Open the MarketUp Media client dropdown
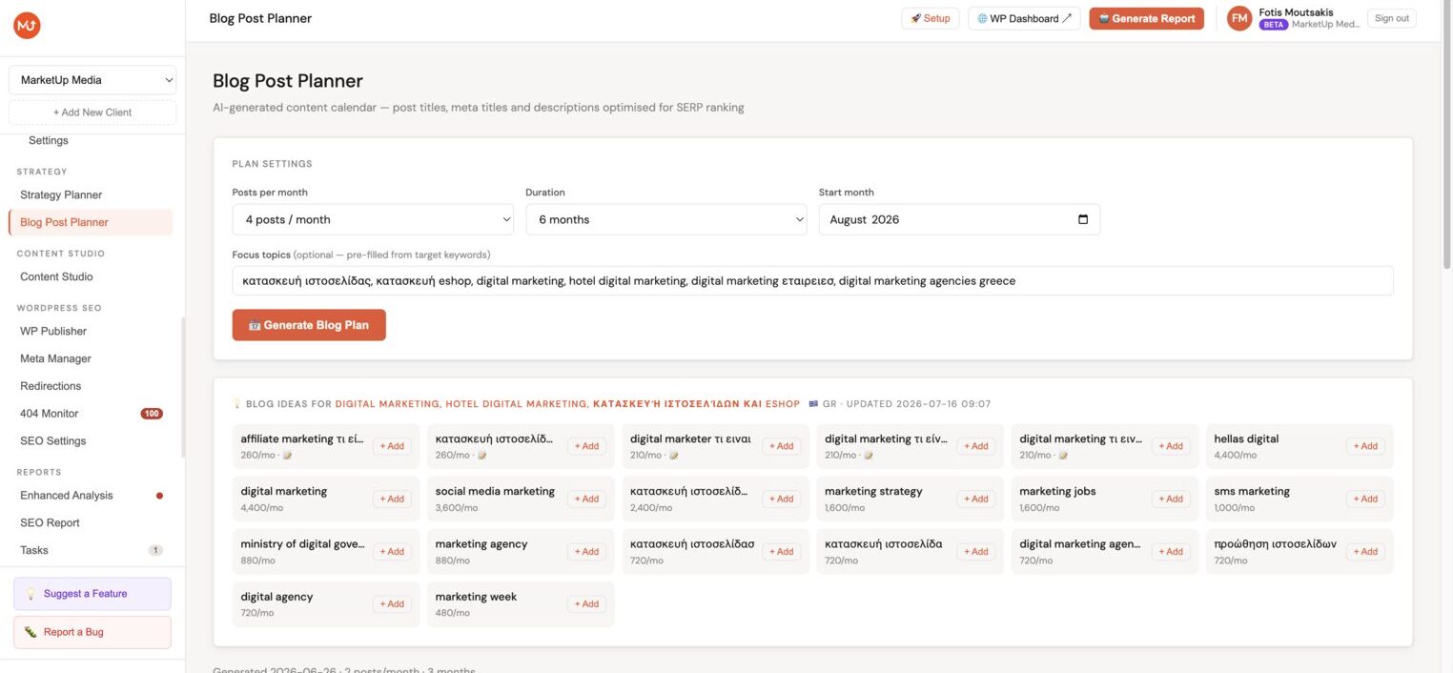The width and height of the screenshot is (1453, 673). tap(92, 80)
